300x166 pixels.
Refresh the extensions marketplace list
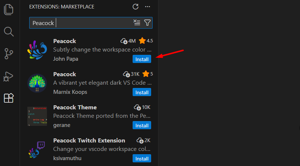click(x=136, y=7)
